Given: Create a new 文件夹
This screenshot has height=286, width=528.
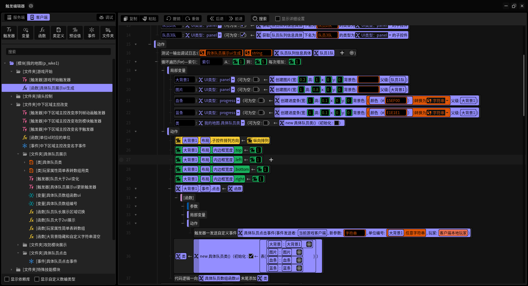Looking at the screenshot, I should 108,32.
